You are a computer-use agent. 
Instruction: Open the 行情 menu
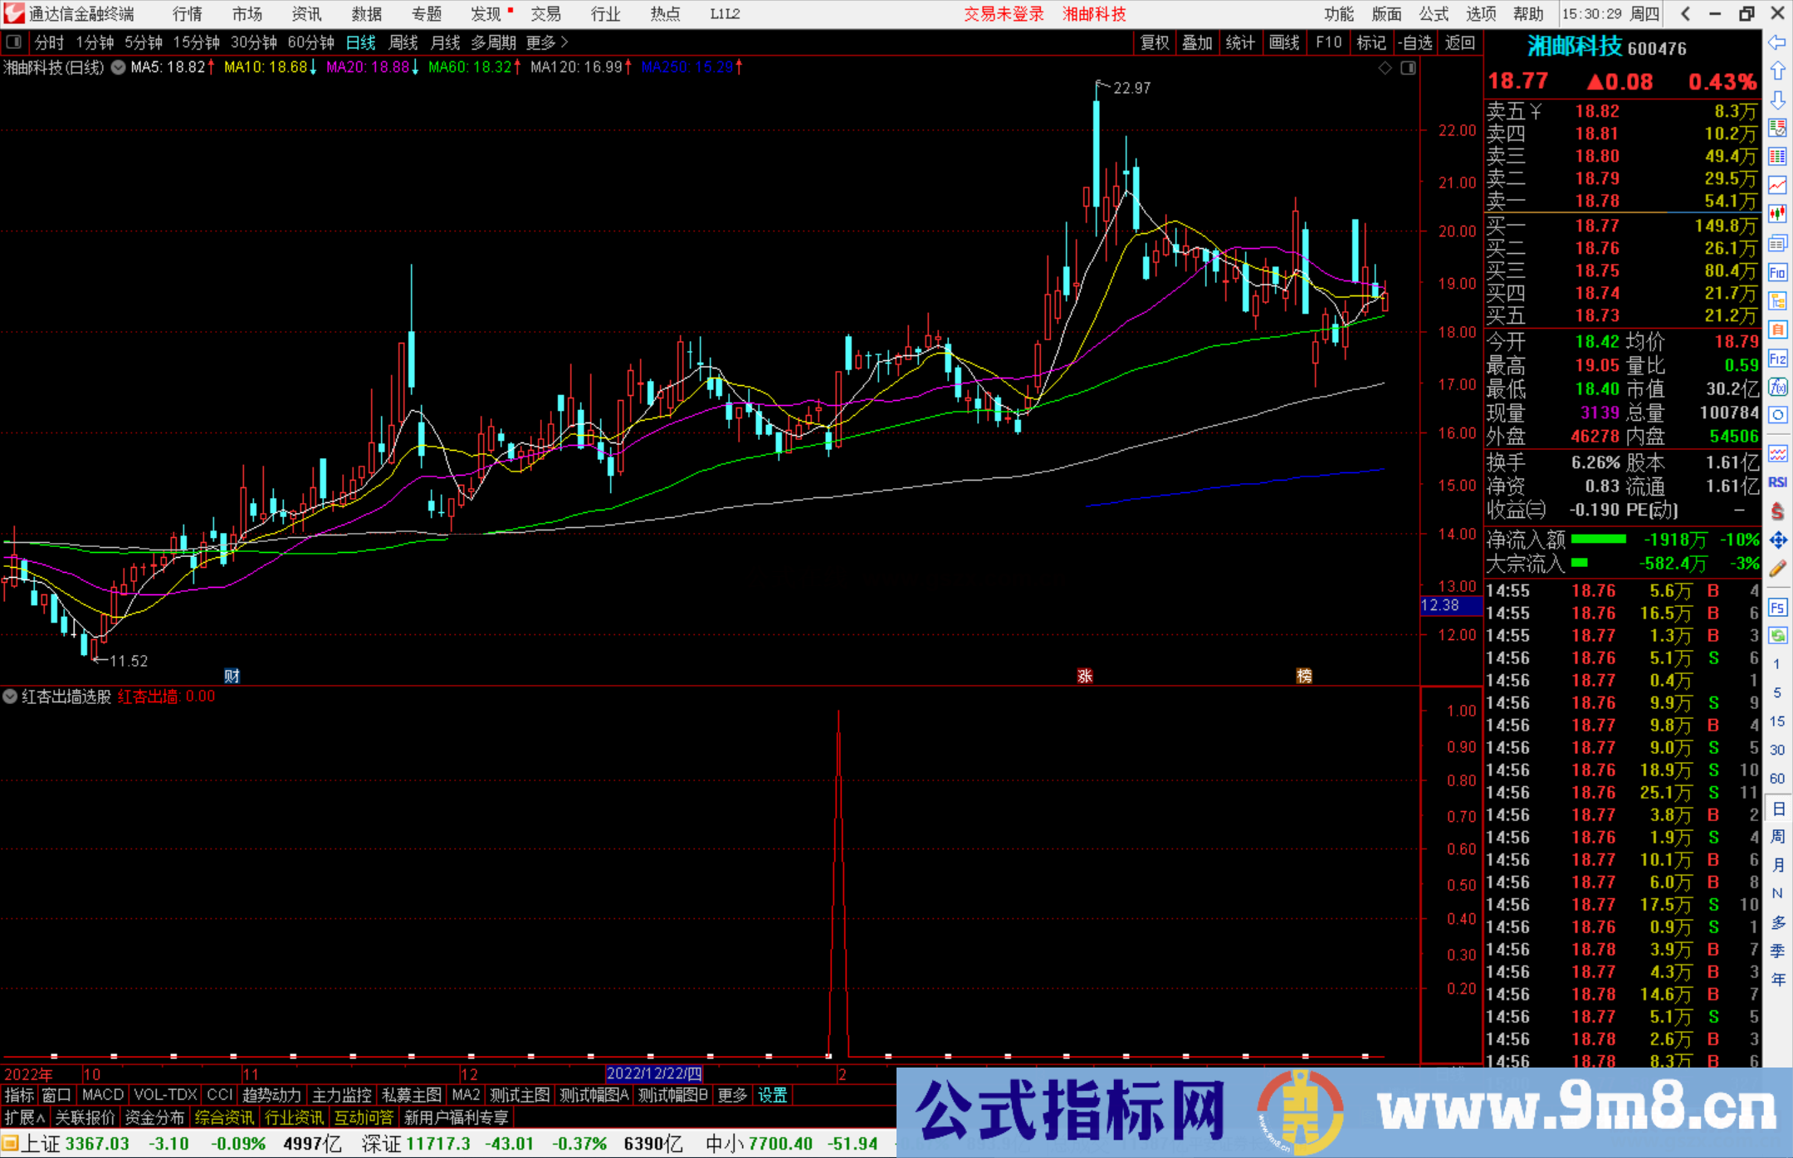(188, 14)
